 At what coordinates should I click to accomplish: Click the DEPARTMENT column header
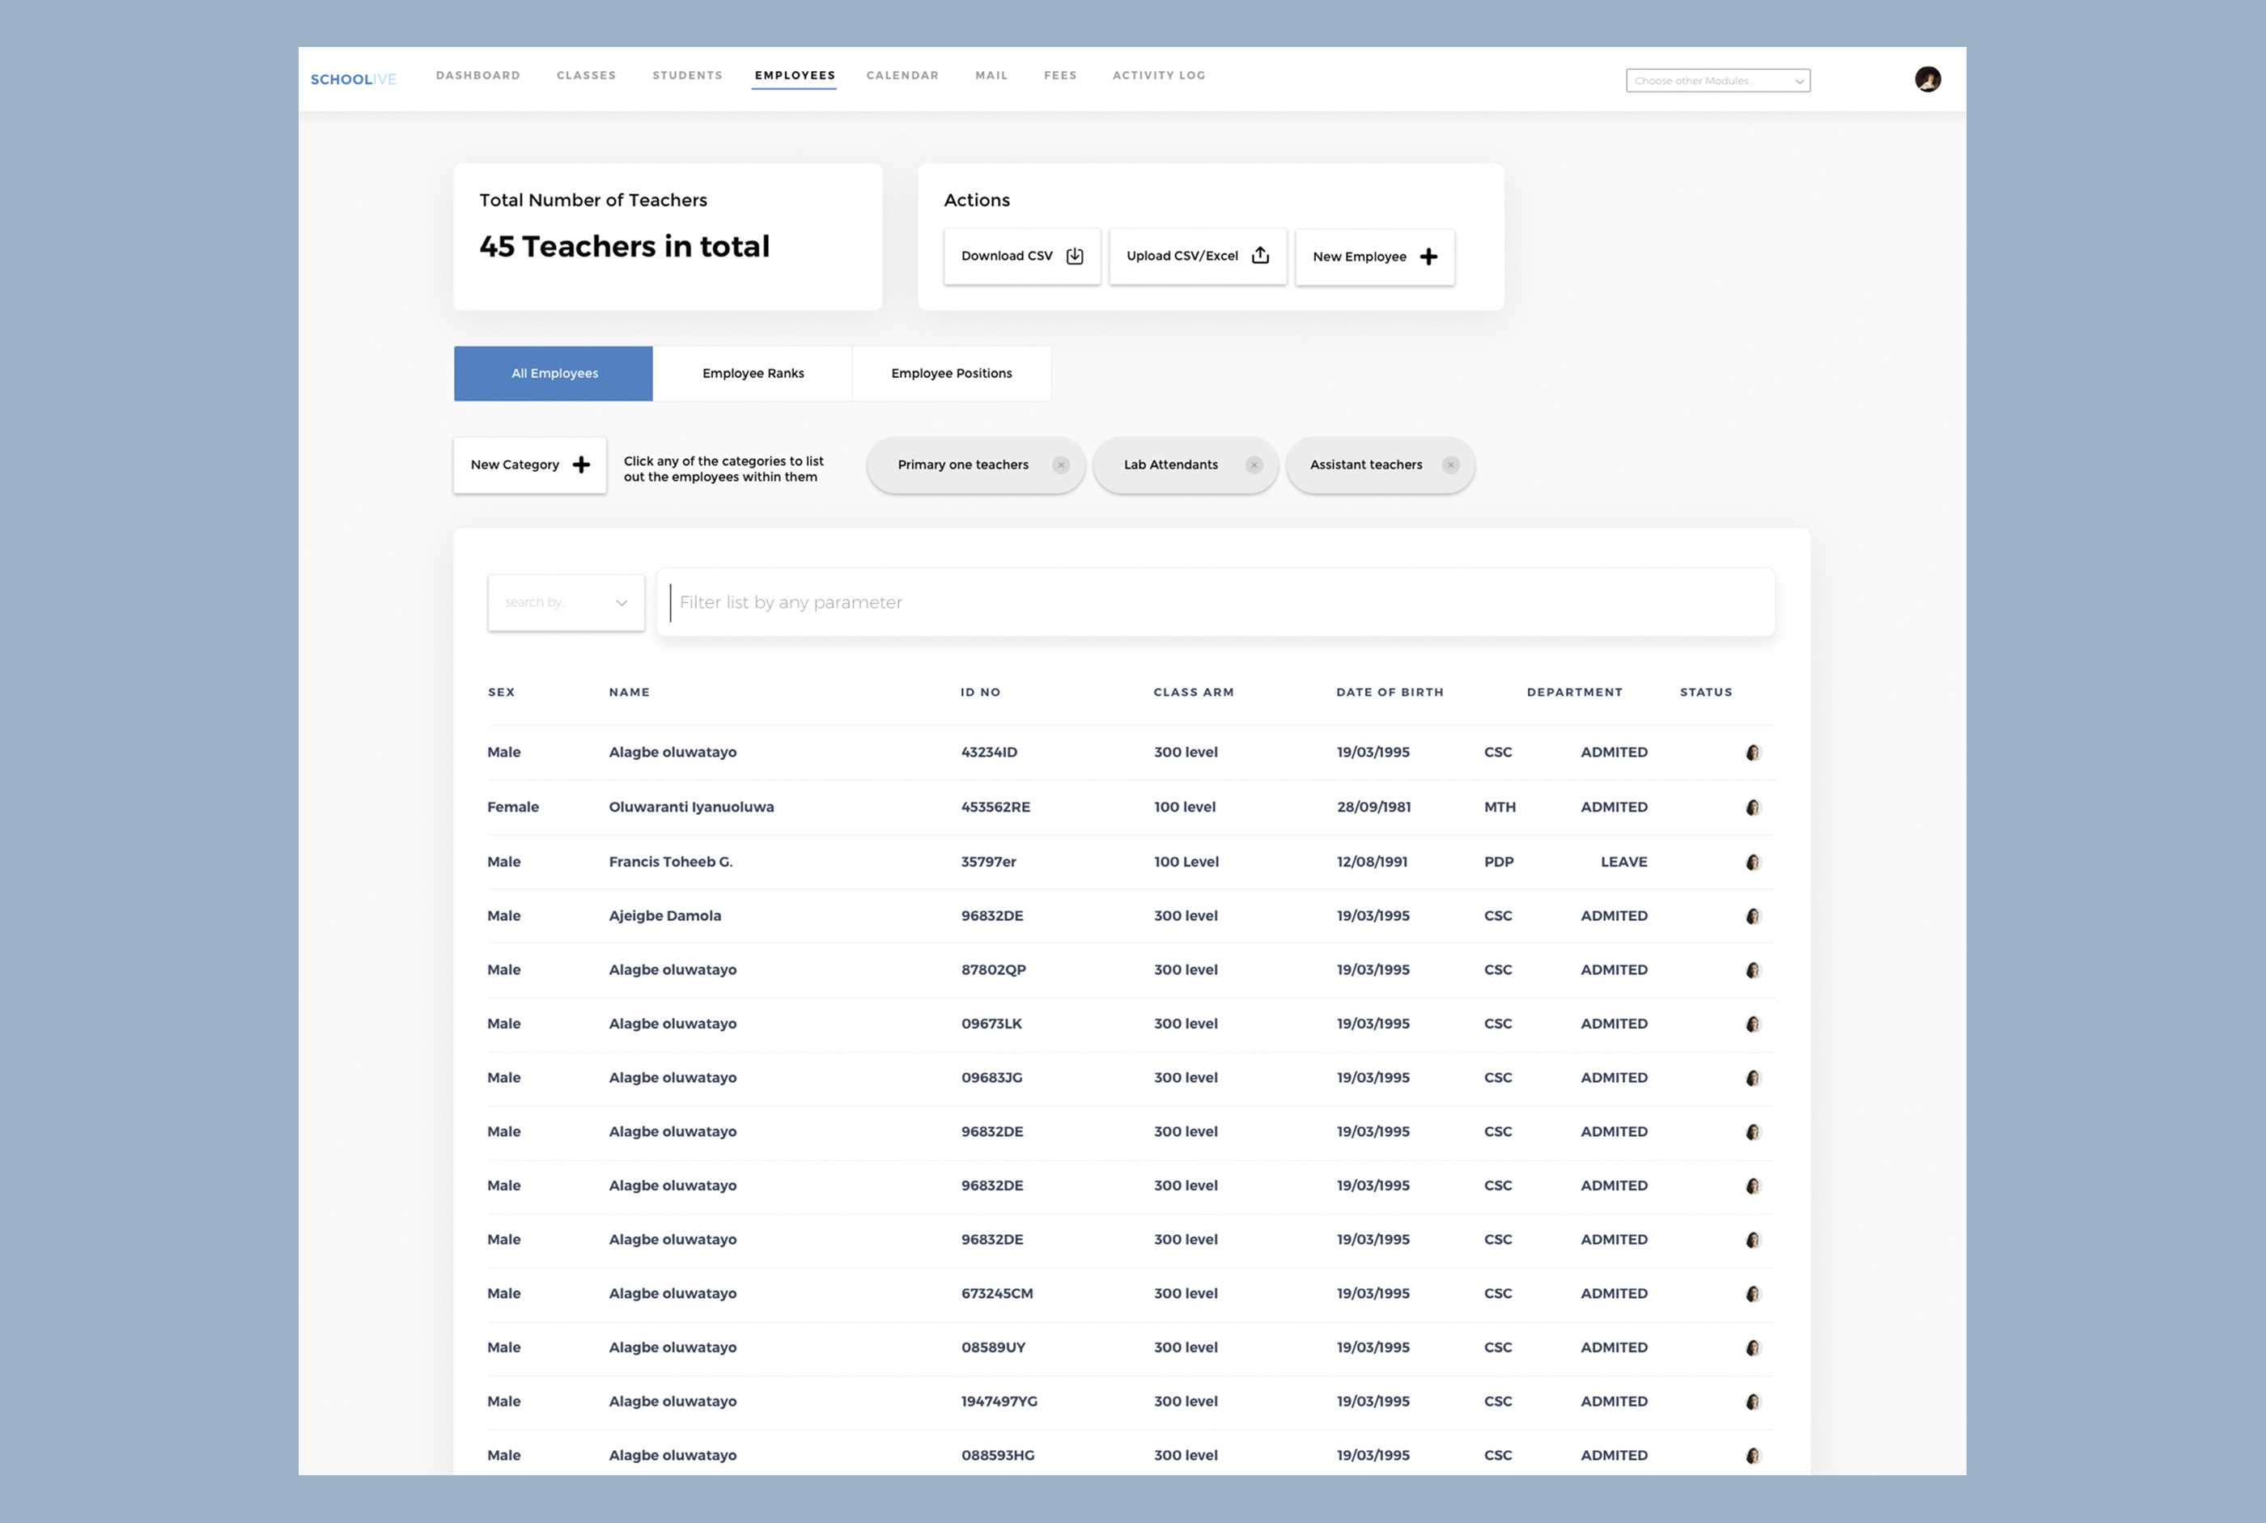point(1574,693)
